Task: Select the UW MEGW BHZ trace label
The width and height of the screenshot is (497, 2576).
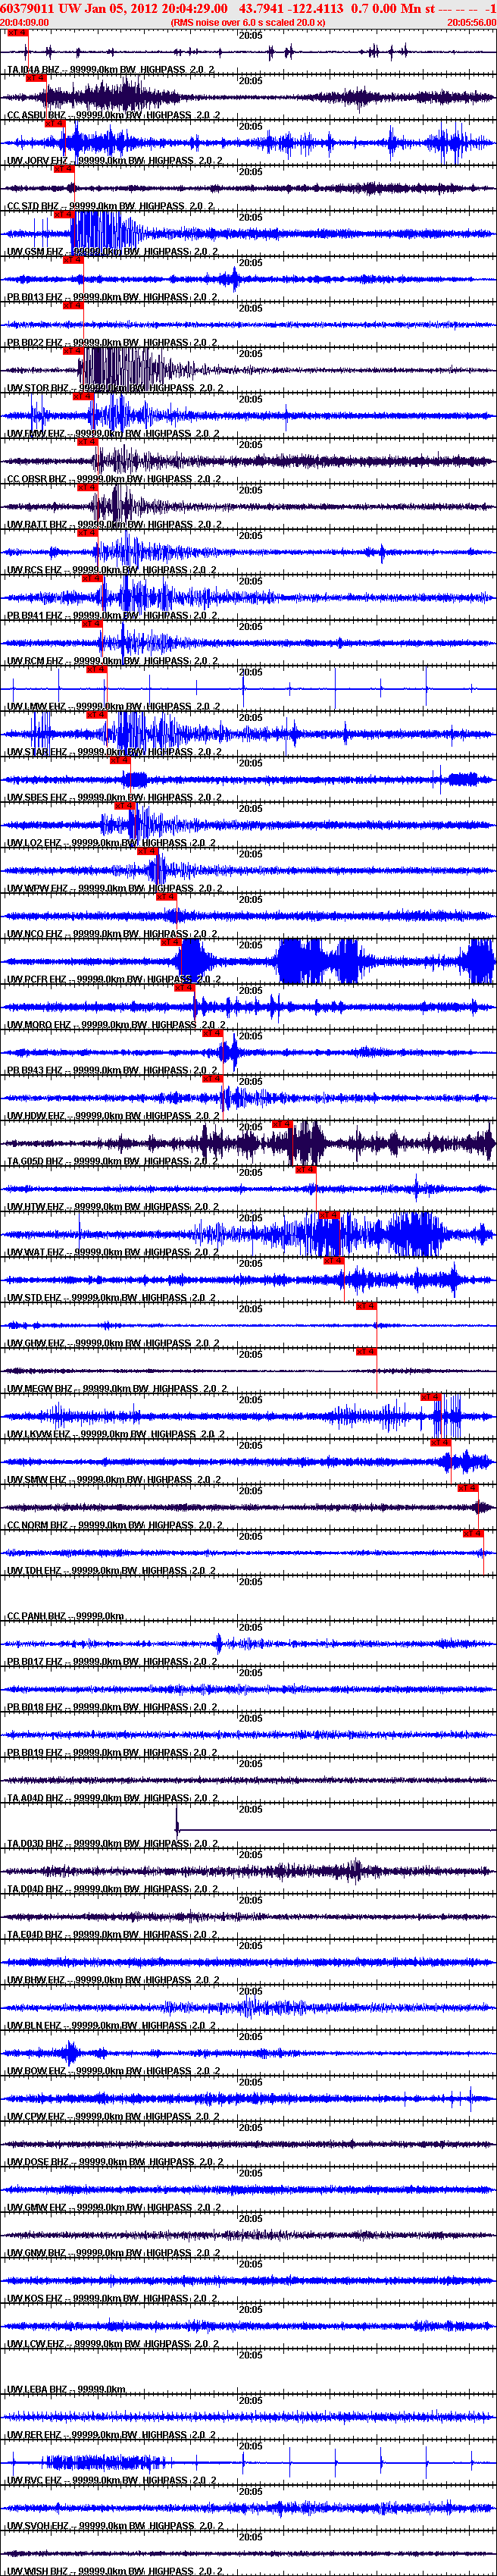Action: pos(116,1389)
